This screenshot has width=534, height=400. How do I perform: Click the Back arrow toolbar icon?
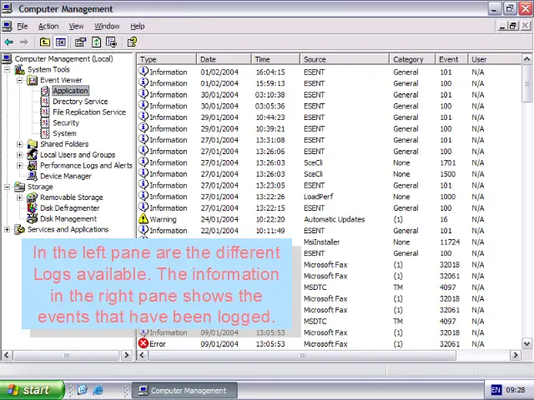point(9,42)
